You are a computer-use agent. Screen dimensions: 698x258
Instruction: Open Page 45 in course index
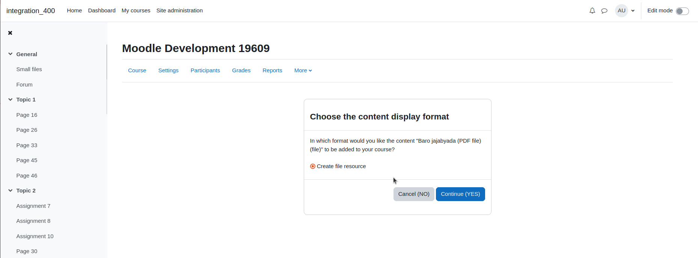tap(27, 160)
